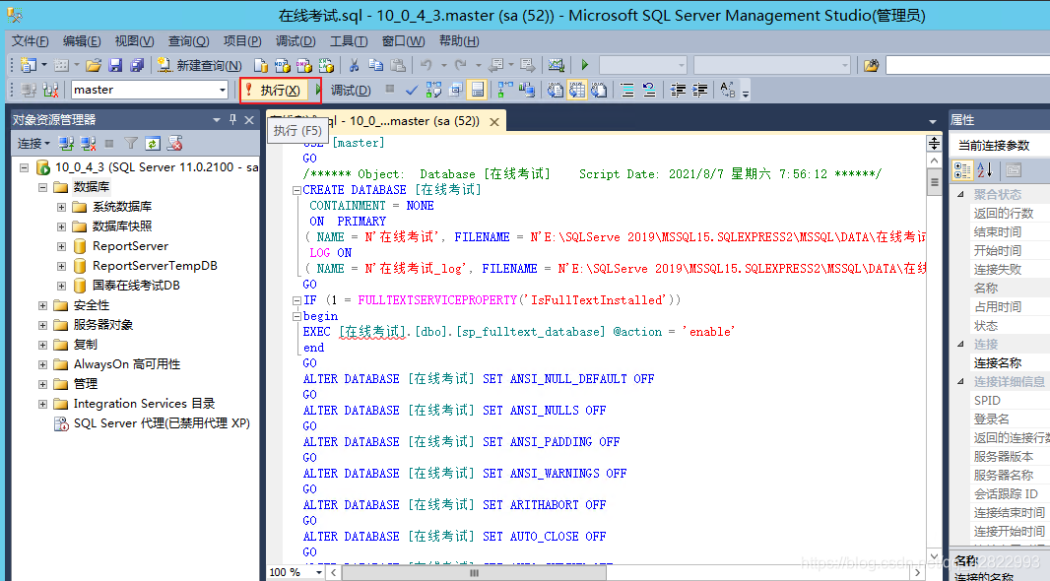Click the green Start play icon
Image resolution: width=1050 pixels, height=581 pixels.
pos(585,65)
